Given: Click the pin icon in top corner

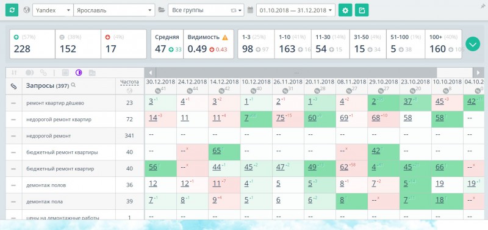Looking at the screenshot, I should tap(483, 7).
